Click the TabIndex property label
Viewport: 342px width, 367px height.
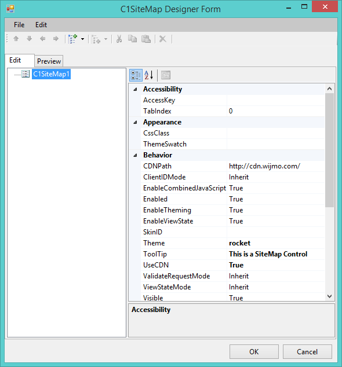157,111
